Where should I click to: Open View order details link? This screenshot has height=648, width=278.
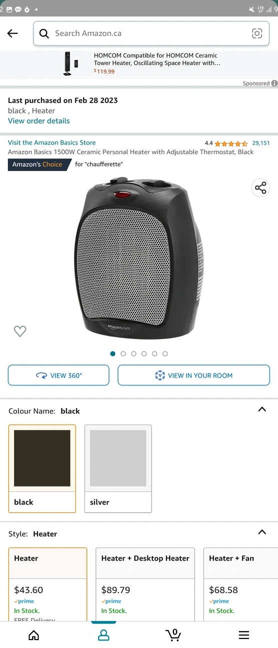(39, 121)
